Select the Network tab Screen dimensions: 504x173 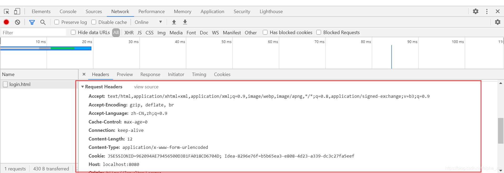(x=120, y=12)
